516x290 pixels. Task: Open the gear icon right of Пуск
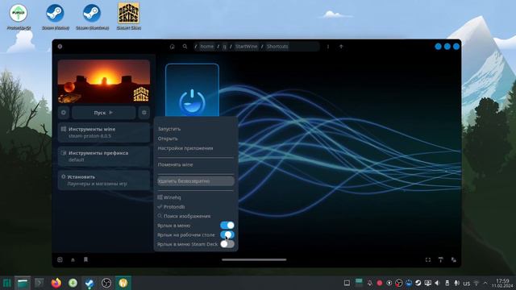pos(144,113)
